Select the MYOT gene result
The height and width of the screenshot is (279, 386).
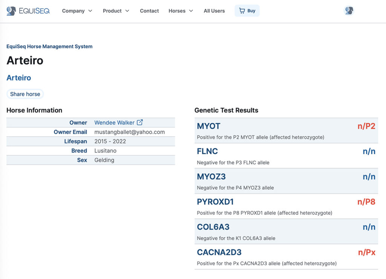(208, 126)
